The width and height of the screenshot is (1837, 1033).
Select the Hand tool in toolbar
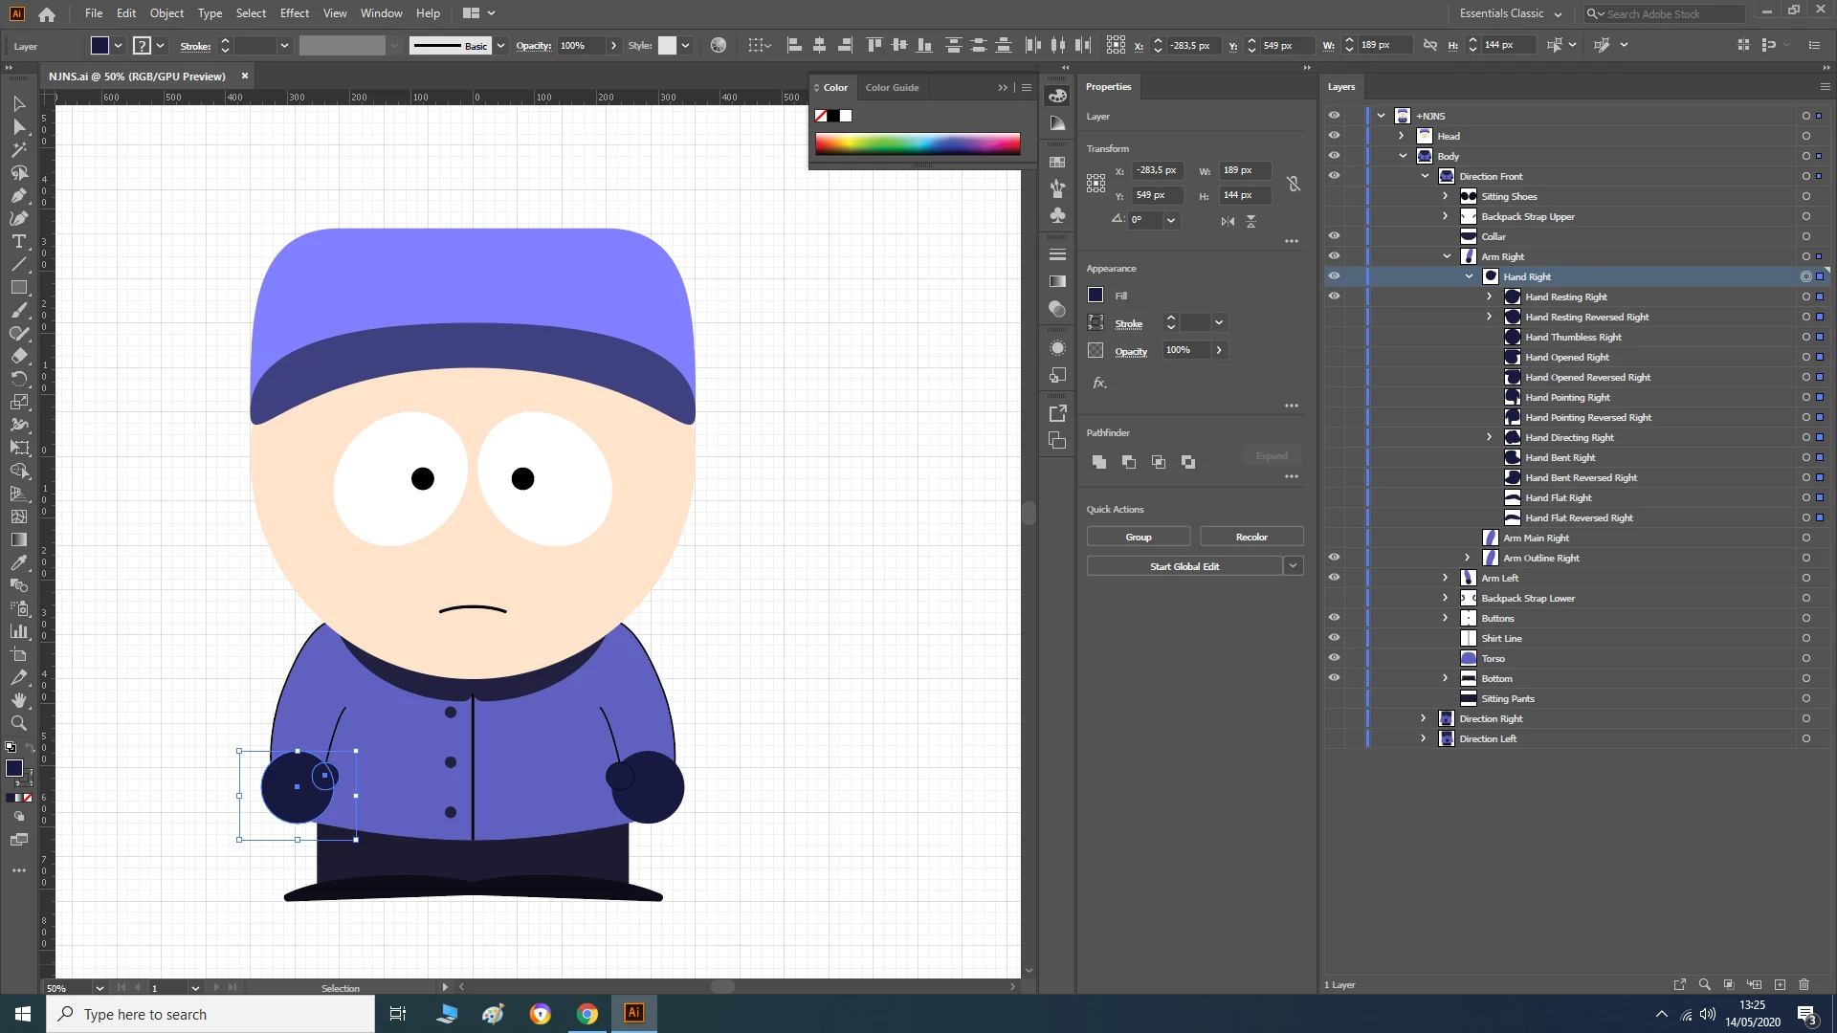(18, 700)
